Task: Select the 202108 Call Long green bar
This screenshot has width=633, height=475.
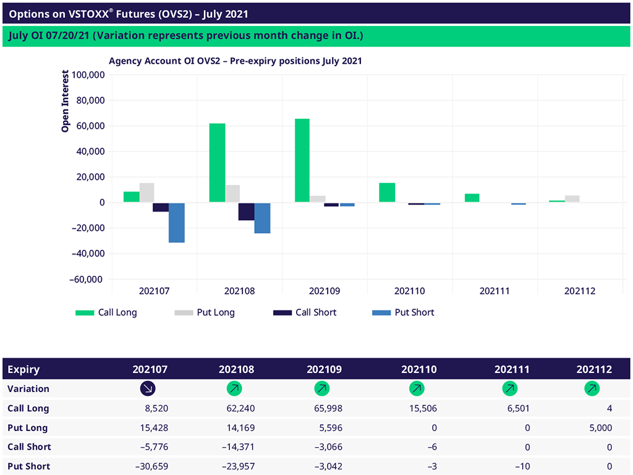Action: tap(217, 163)
